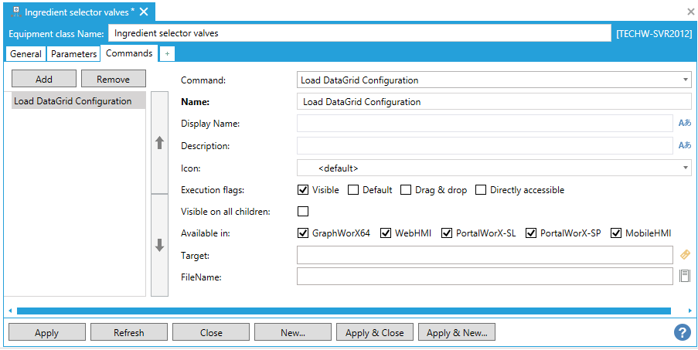Open the blue help question mark
Viewport: 698px width, 350px height.
682,332
